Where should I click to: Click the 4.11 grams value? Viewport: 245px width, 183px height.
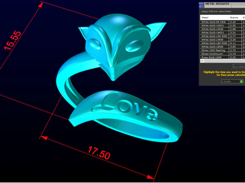coord(233,43)
